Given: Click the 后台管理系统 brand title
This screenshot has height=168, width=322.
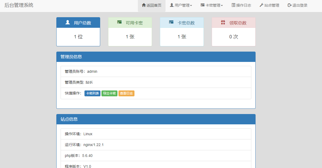Looking at the screenshot, I should pos(19,5).
